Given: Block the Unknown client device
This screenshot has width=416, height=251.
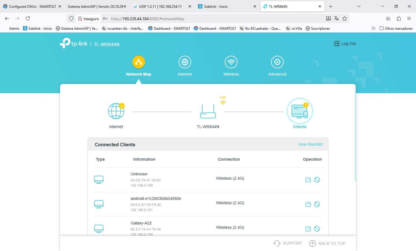Looking at the screenshot, I should point(317,180).
